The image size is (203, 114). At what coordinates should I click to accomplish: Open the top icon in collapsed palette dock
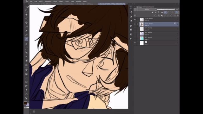pos(131,8)
